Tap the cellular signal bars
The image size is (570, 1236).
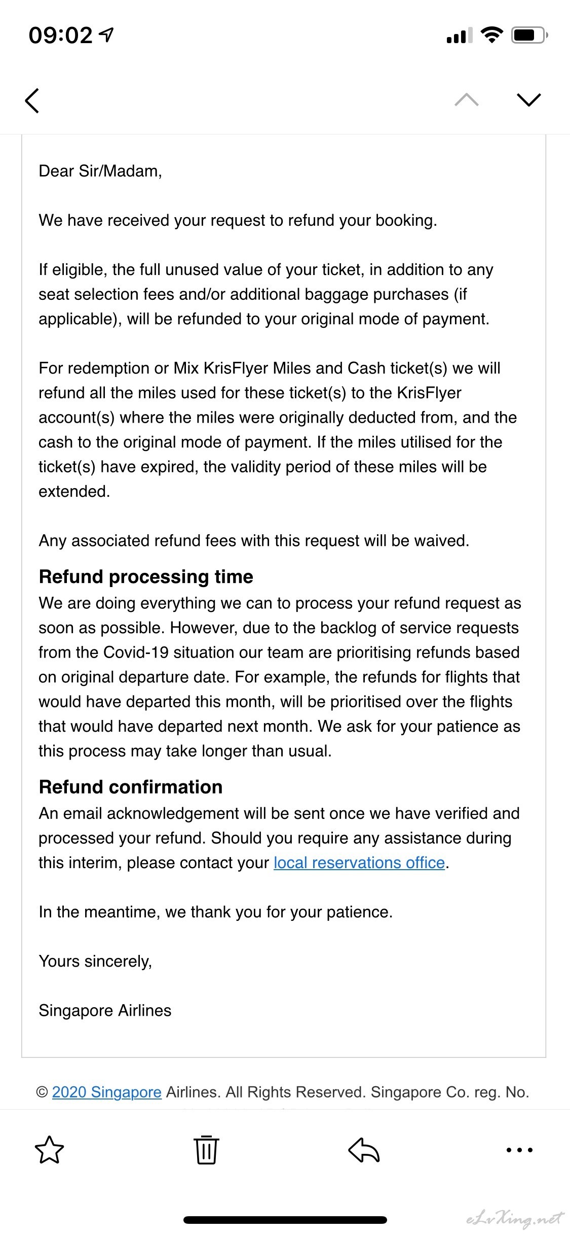tap(459, 36)
